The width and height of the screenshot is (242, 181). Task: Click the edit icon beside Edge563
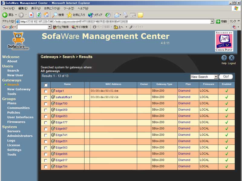(x=53, y=148)
